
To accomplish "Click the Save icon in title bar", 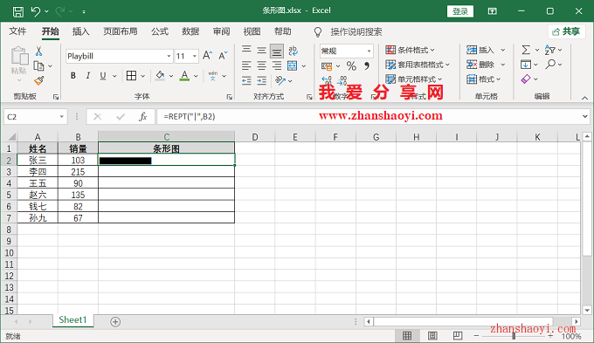I will [17, 11].
